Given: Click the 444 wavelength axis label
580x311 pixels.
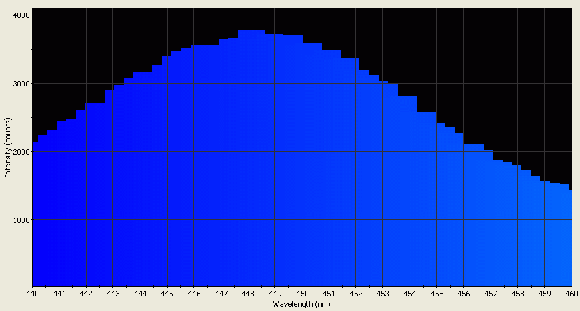Looking at the screenshot, I should click(140, 294).
